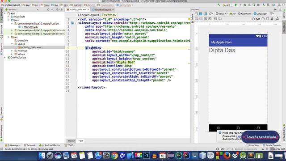Toggle pan mode hand icon in preview
Viewport: 286px width, 161px height.
272,19
